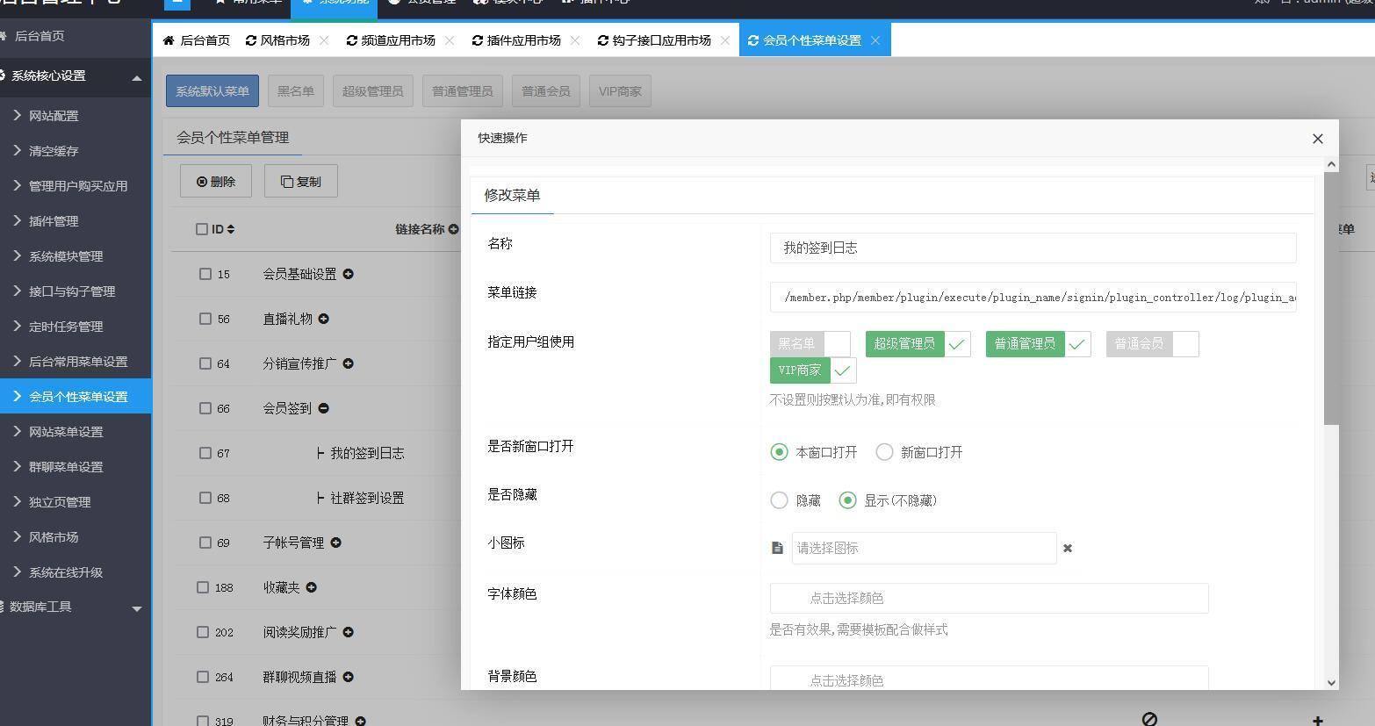Open 网站菜单设置 in sidebar
The height and width of the screenshot is (726, 1375).
(66, 432)
